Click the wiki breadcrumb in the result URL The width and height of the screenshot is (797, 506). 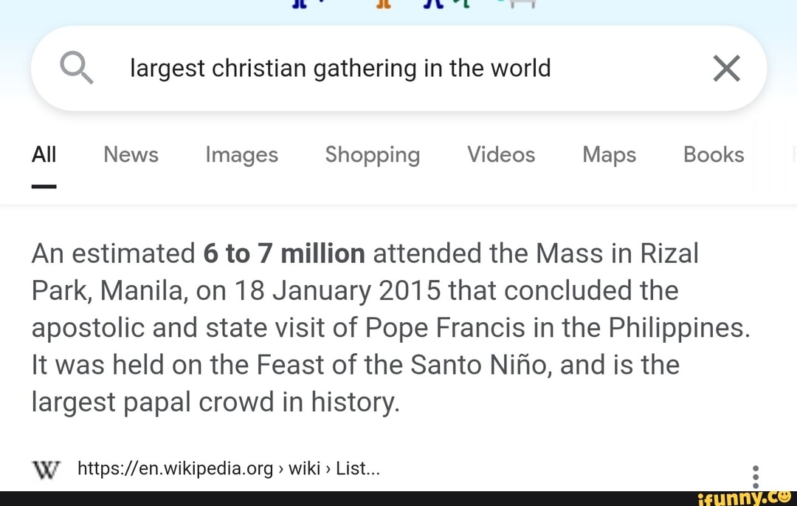(305, 468)
